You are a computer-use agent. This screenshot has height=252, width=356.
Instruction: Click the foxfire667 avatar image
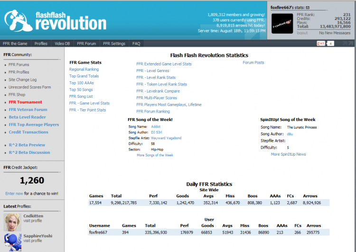point(282,23)
